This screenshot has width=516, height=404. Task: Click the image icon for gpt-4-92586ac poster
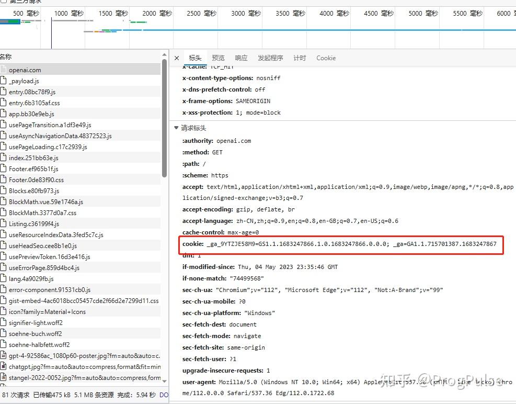(x=5, y=355)
